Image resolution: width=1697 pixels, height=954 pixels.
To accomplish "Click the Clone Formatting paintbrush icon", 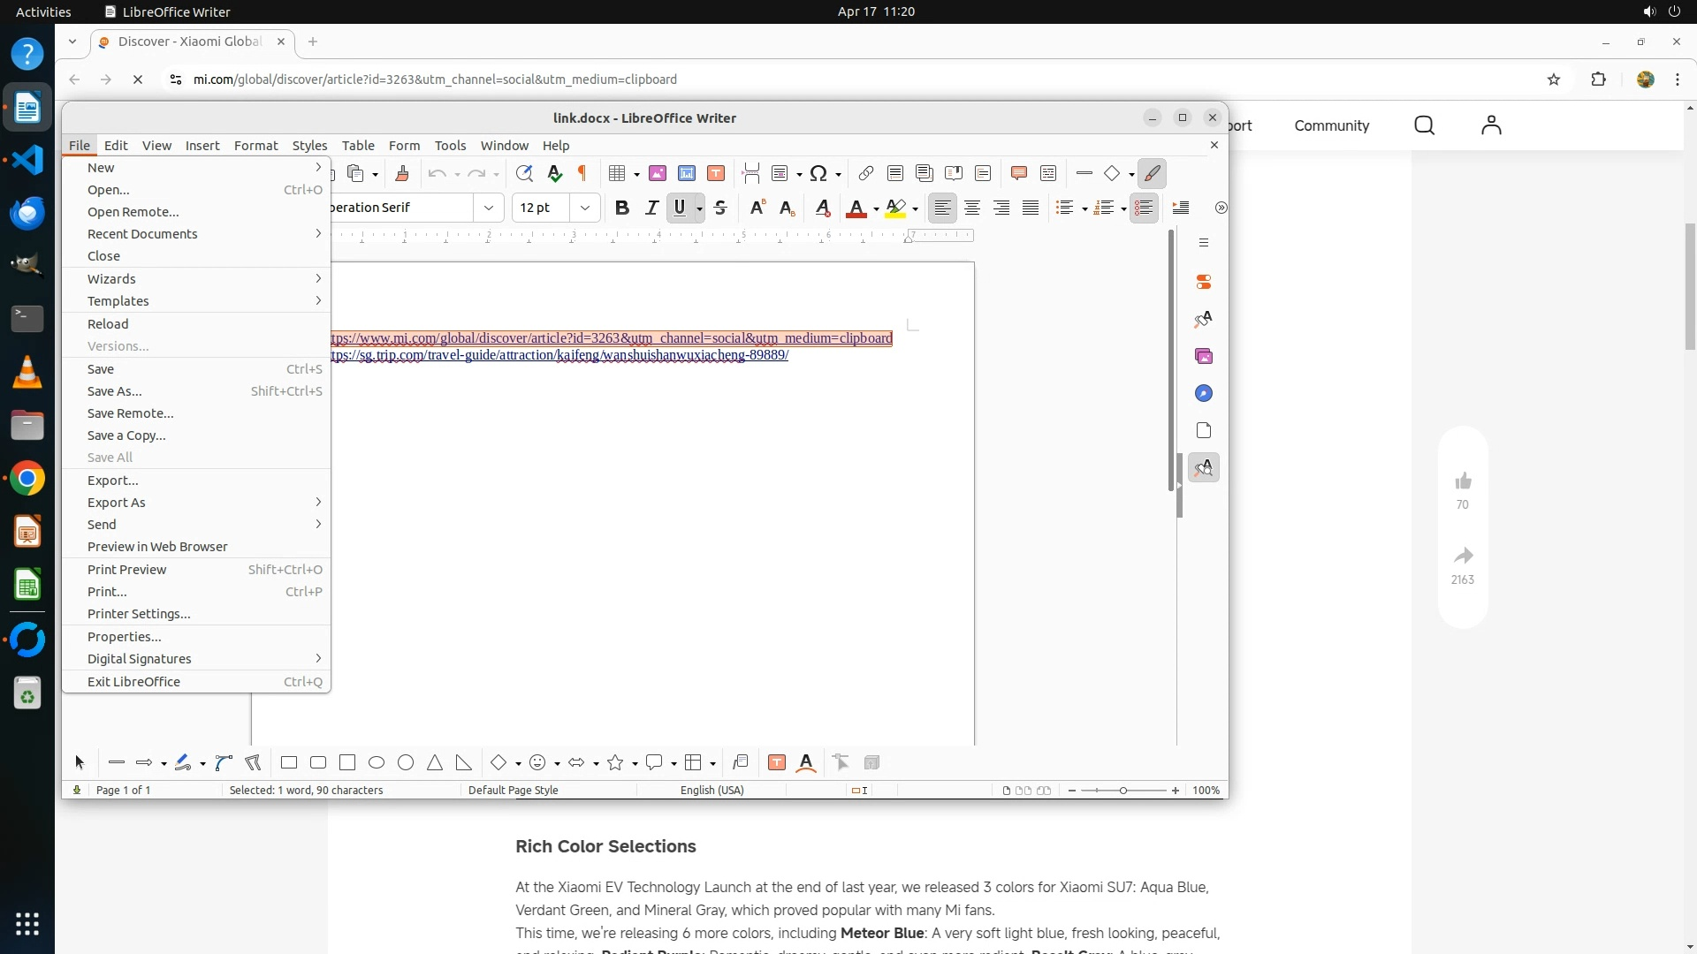I will pos(402,173).
